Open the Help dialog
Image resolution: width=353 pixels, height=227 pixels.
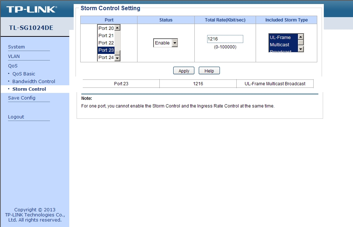point(209,70)
